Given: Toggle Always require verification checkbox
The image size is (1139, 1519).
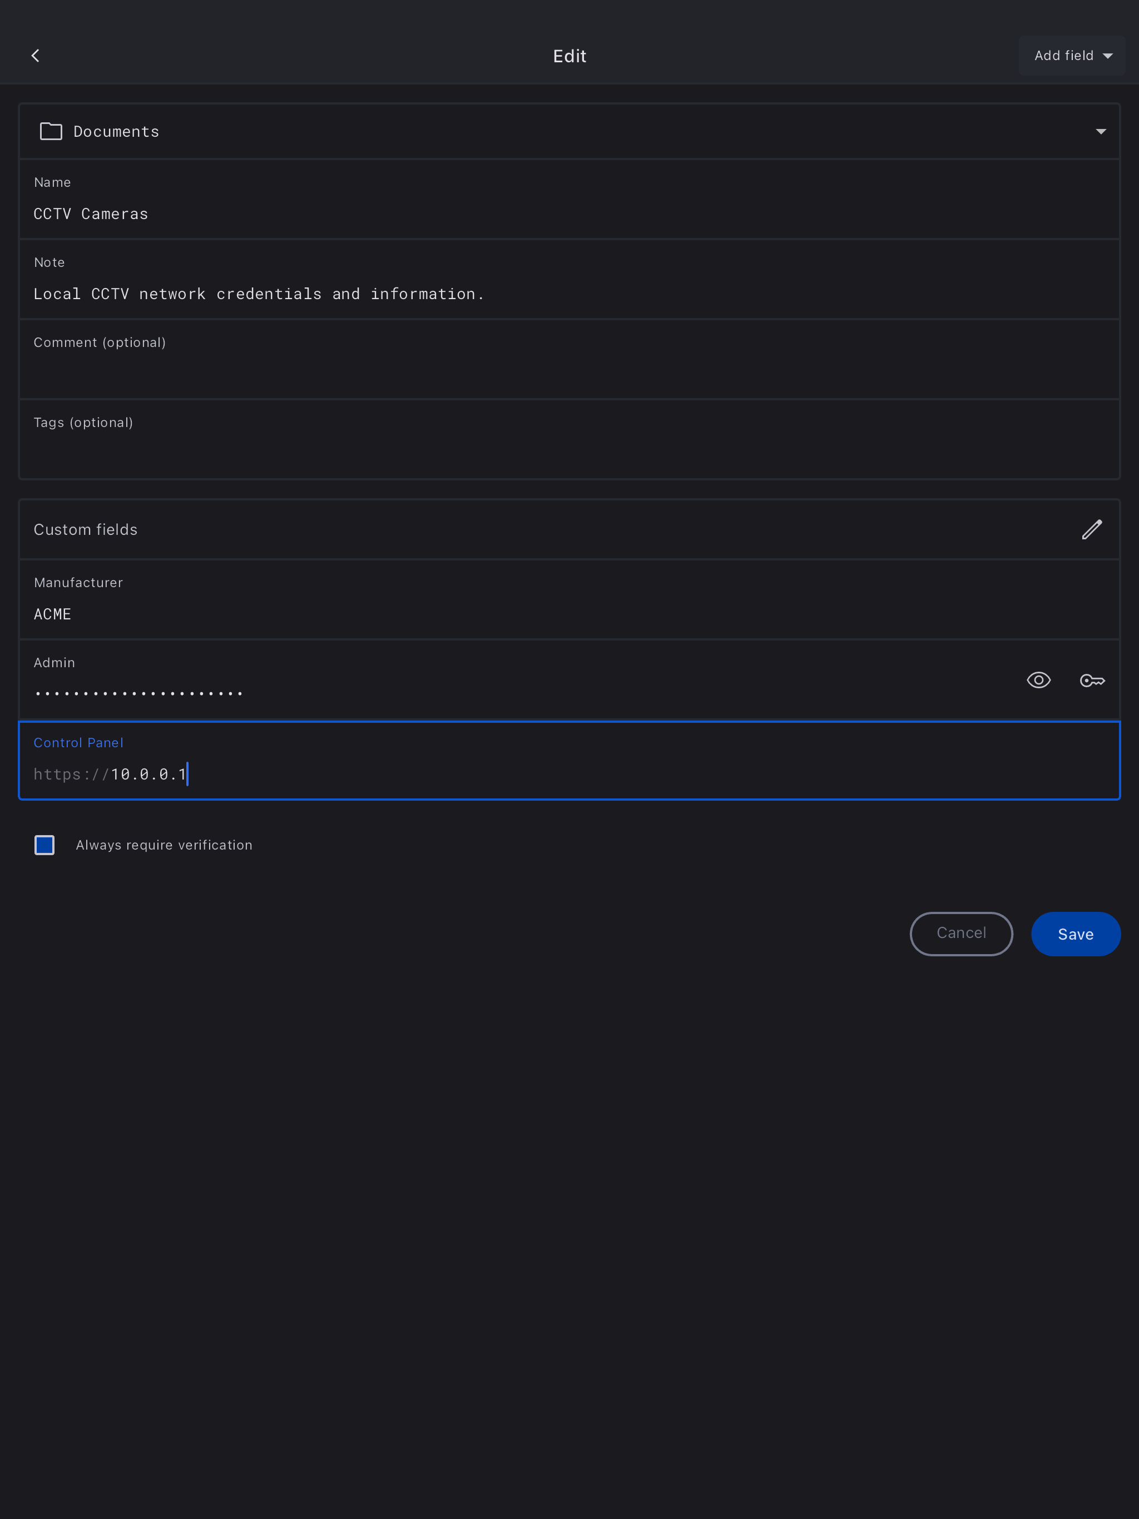Looking at the screenshot, I should pos(44,845).
